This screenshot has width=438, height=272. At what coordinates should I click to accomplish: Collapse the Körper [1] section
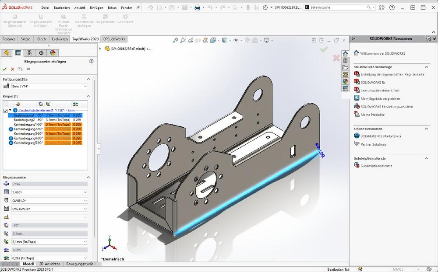88,96
